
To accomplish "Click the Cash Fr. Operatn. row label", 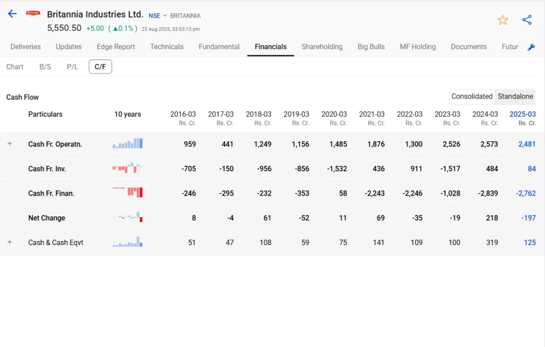I will 55,144.
